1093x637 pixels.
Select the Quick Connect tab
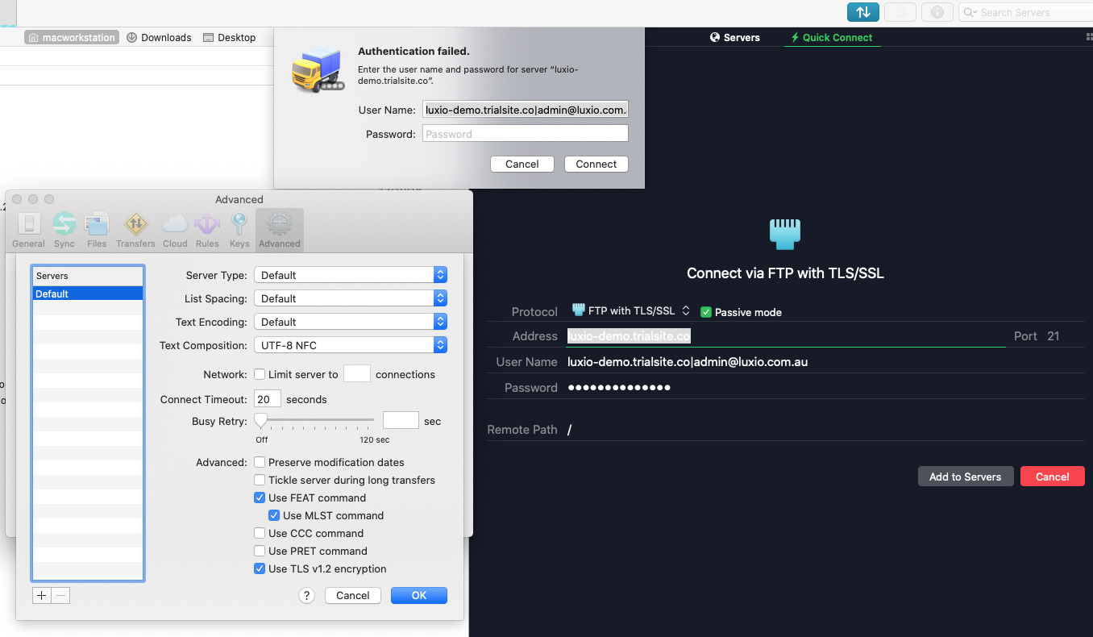(831, 38)
